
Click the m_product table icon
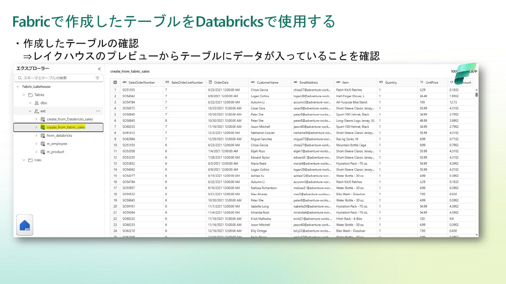[x=43, y=152]
